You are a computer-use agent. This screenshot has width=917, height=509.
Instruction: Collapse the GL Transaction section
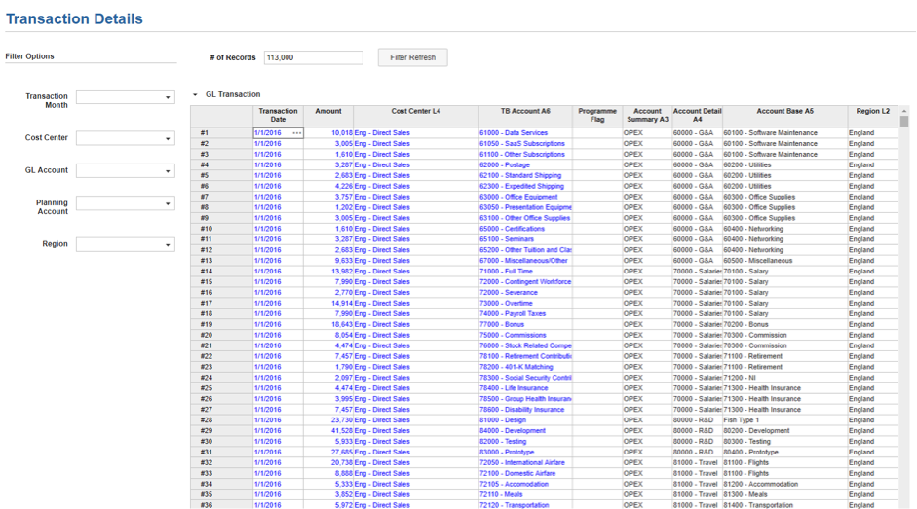click(x=195, y=94)
